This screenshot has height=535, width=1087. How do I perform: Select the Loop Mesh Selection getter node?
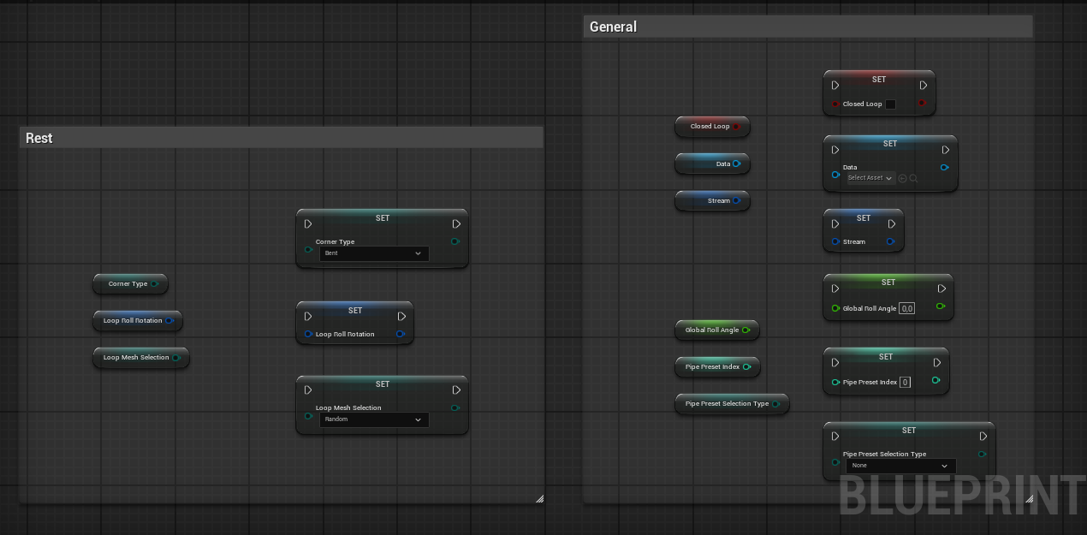click(x=137, y=358)
